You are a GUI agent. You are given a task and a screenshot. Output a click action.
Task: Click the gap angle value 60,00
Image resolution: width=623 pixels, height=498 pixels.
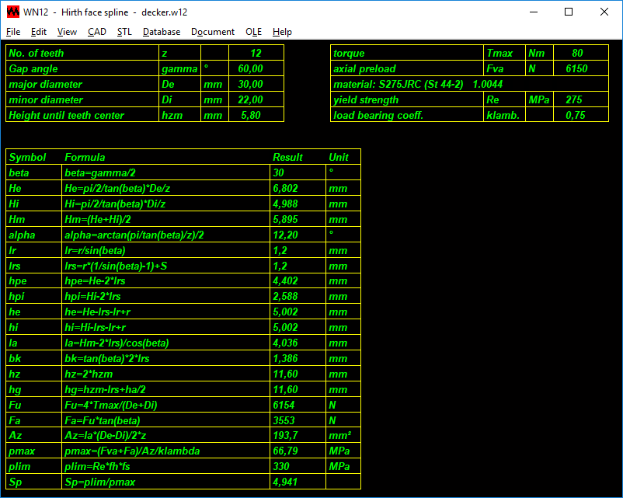(x=251, y=69)
